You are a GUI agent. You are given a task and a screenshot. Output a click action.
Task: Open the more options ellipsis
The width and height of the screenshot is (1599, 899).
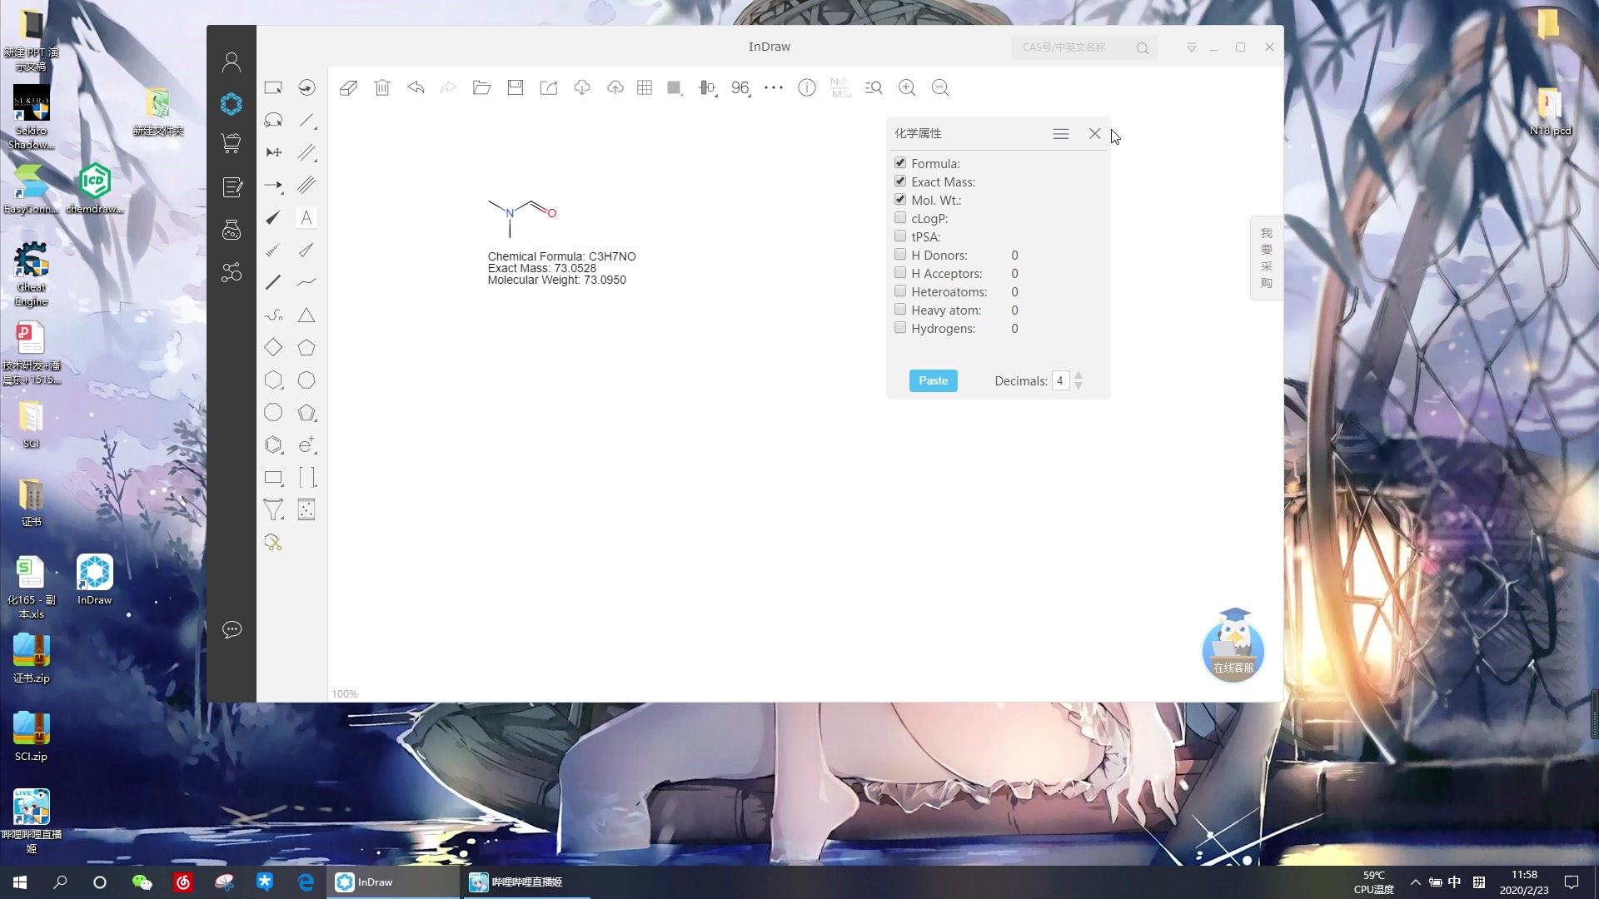point(774,87)
